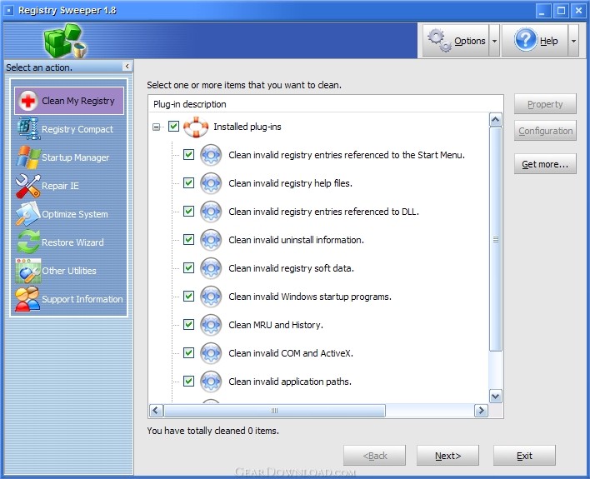Uncheck Start Menu registry entries checkbox
The image size is (590, 479).
point(188,155)
